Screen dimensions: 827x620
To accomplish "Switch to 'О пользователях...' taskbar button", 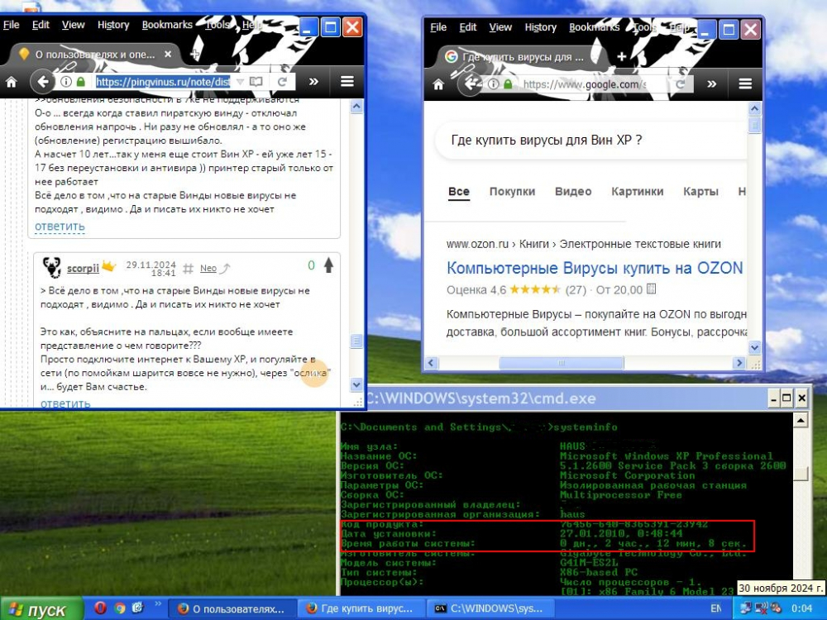I will point(232,609).
